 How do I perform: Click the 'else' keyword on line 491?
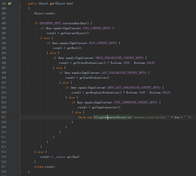pos(47,38)
